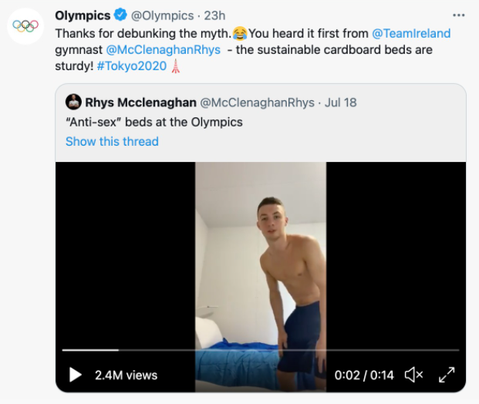Image resolution: width=479 pixels, height=404 pixels.
Task: Click the Jul 18 quoted tweet date
Action: coord(341,102)
